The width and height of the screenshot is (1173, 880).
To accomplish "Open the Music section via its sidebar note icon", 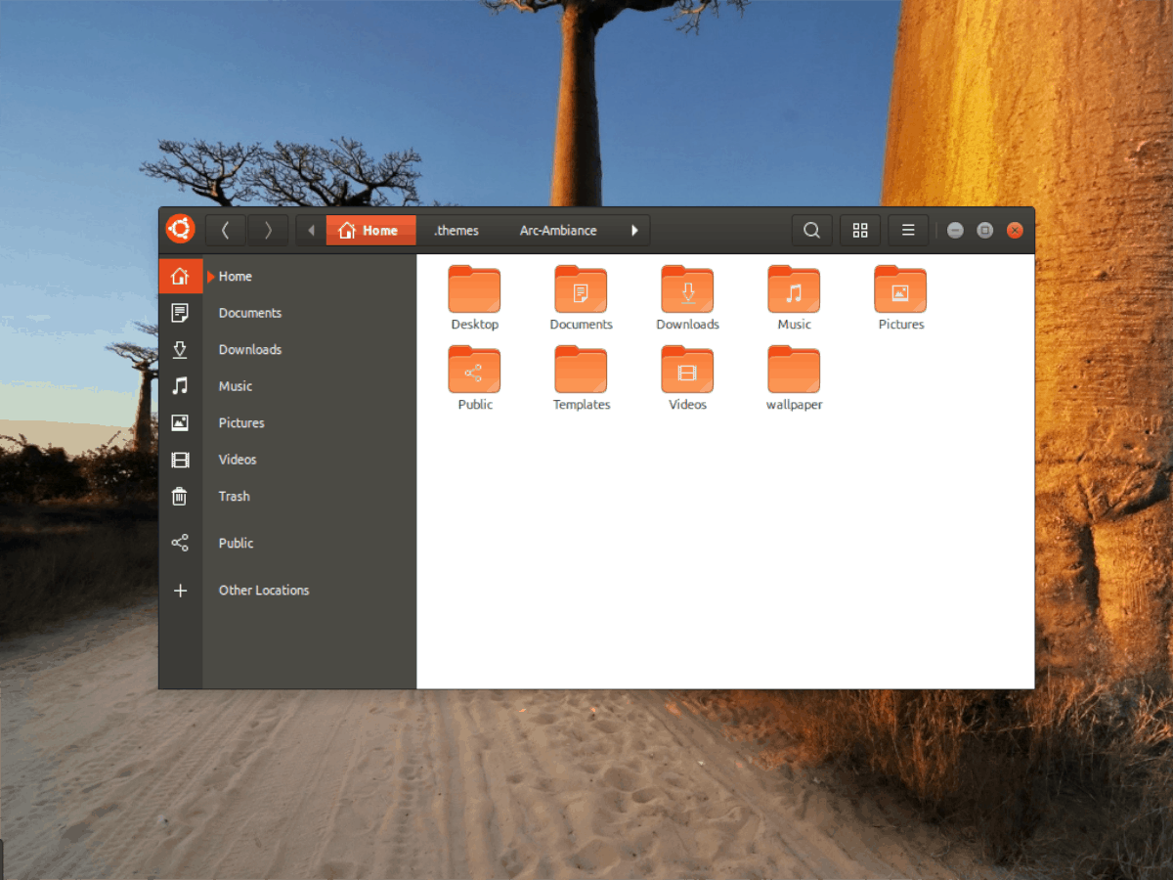I will click(180, 386).
